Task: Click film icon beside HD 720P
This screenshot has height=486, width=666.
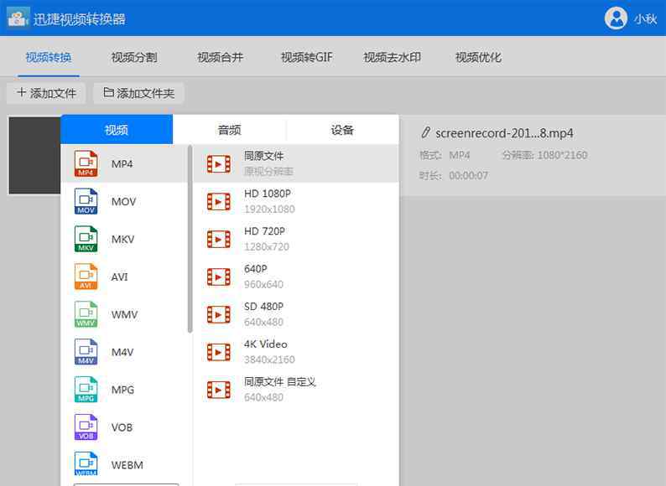Action: coord(219,239)
